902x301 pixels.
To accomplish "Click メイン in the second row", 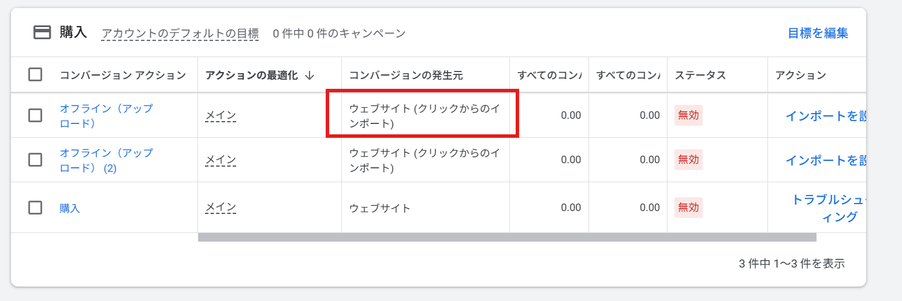I will [x=221, y=160].
